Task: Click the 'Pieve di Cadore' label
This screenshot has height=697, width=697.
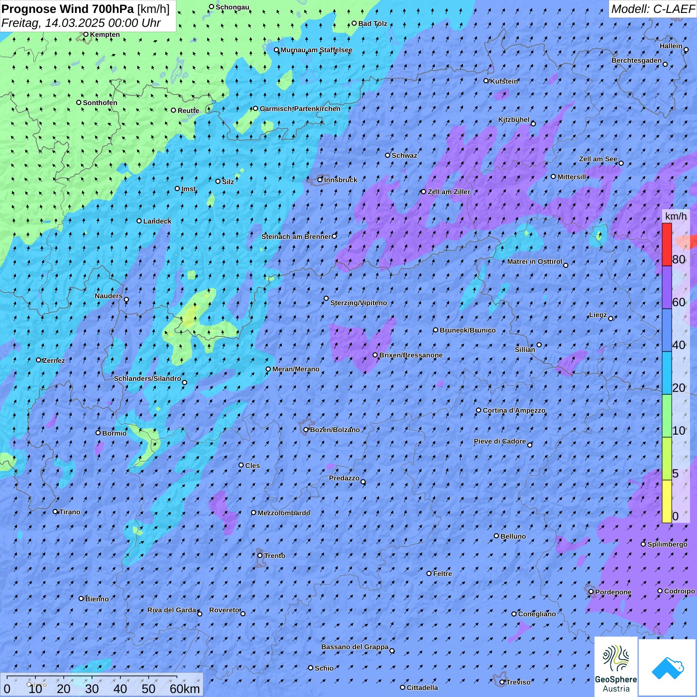Action: pyautogui.click(x=500, y=441)
